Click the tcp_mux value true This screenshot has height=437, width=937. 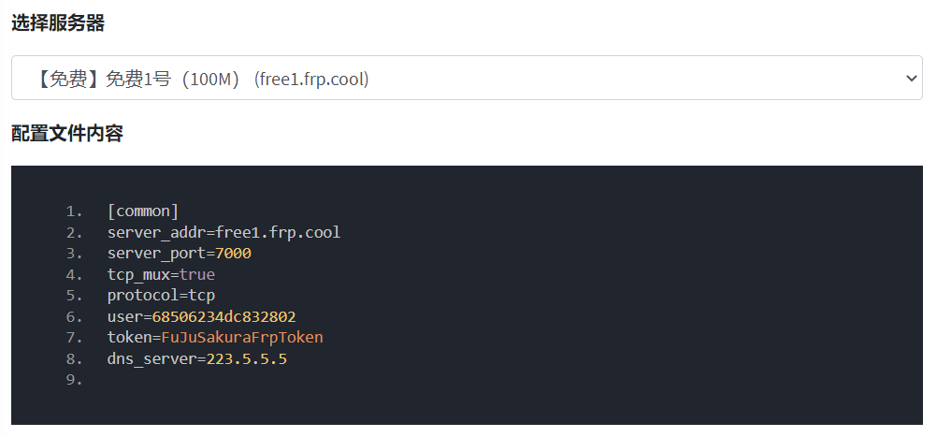[x=196, y=274]
